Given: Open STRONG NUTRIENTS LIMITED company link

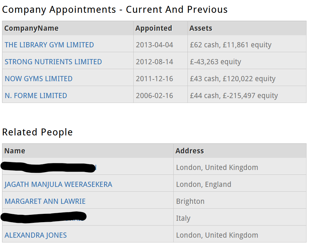Looking at the screenshot, I should [53, 62].
